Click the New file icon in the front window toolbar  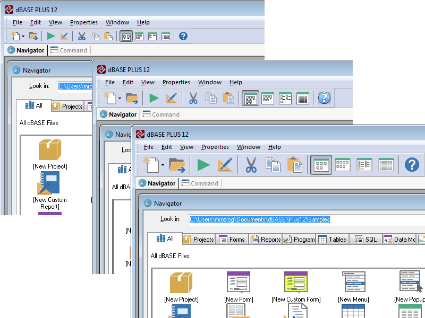(151, 165)
